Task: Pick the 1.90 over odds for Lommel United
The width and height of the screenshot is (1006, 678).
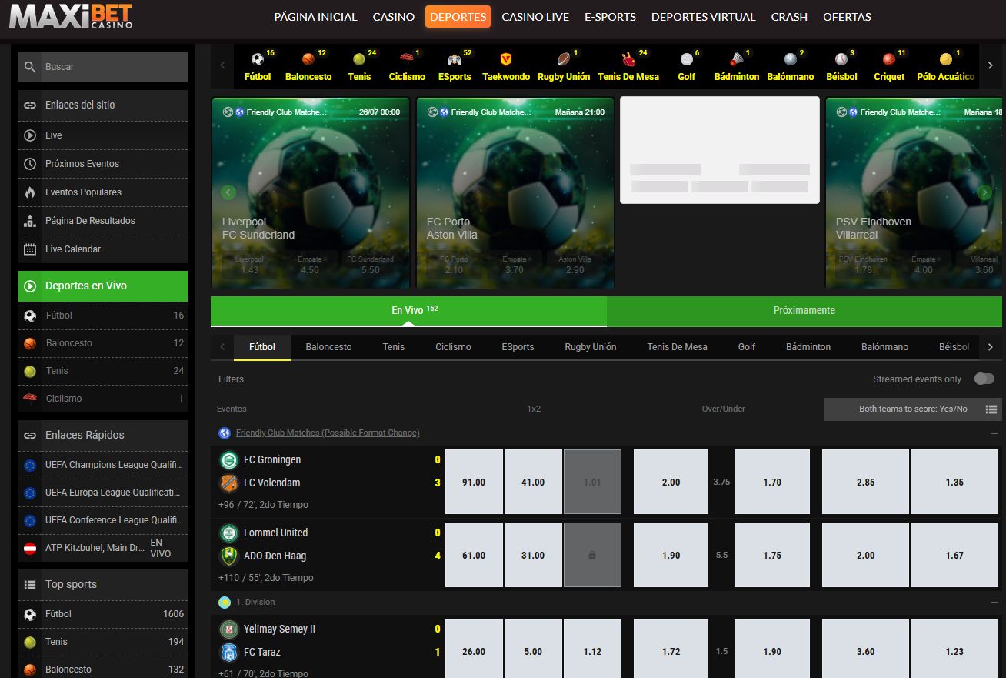Action: pos(671,555)
